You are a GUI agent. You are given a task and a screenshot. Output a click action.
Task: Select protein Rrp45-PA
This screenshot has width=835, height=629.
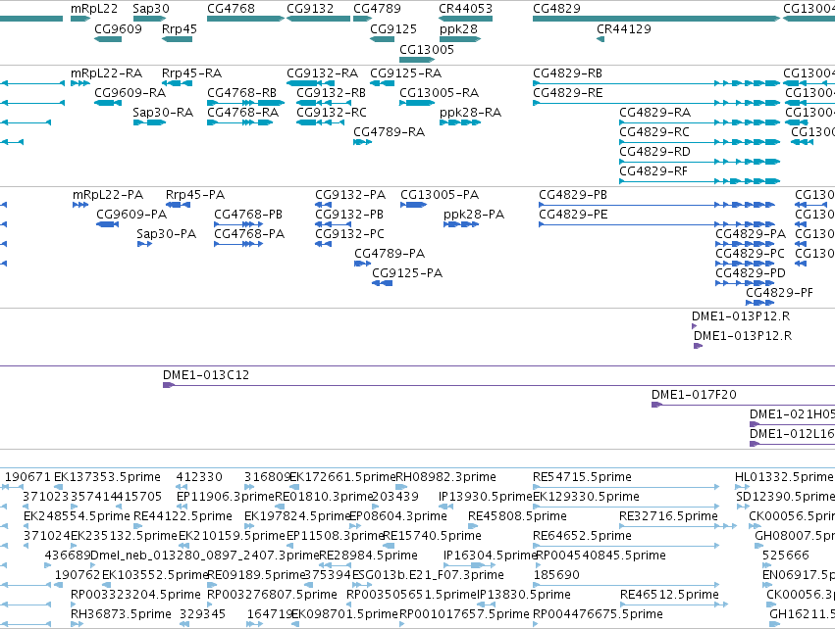[x=178, y=205]
